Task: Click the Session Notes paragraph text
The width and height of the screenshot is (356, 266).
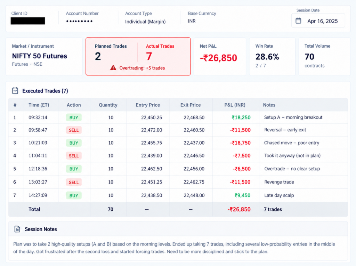Action: [174, 248]
